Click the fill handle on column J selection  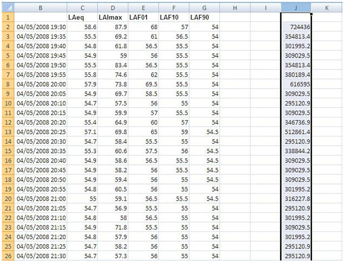311,14
